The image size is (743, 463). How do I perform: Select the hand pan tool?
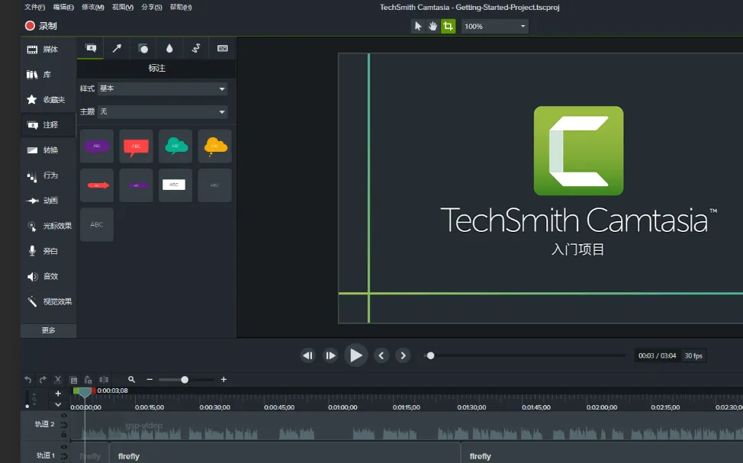433,26
